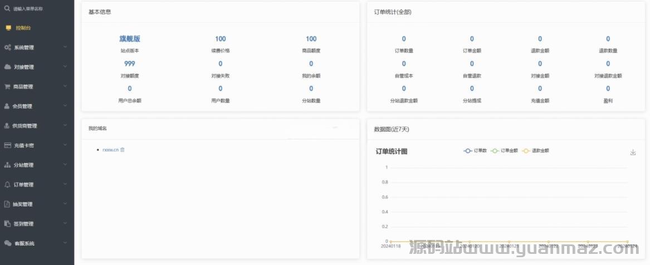Expand the 分站管理 menu chevron
The image size is (650, 265).
point(65,165)
